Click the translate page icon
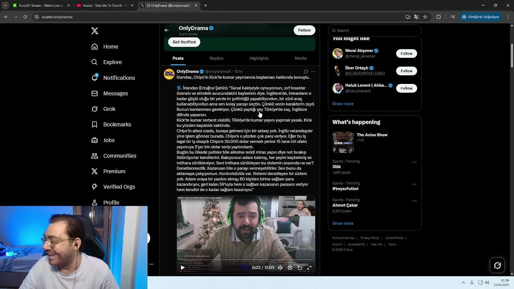This screenshot has width=514, height=289. click(x=416, y=17)
